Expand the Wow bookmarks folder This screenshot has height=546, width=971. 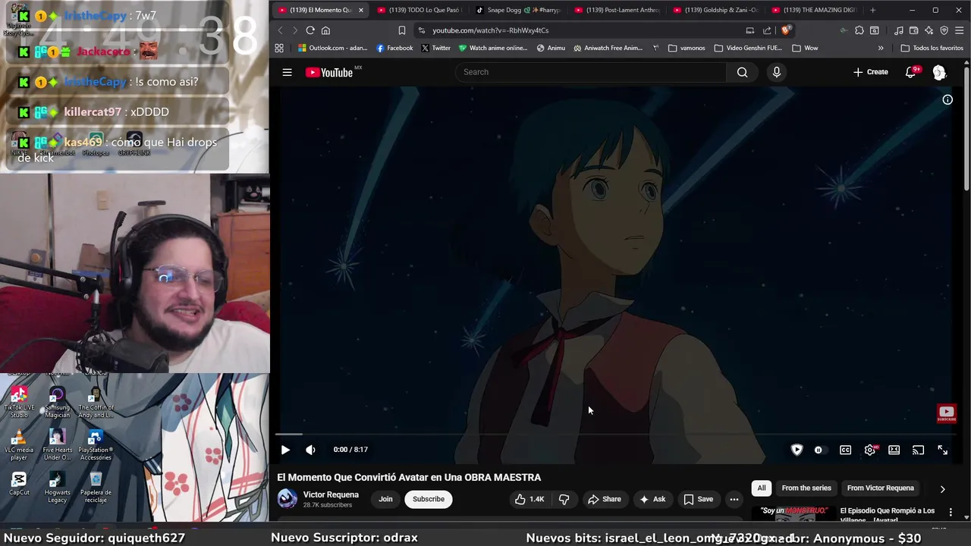(x=805, y=48)
